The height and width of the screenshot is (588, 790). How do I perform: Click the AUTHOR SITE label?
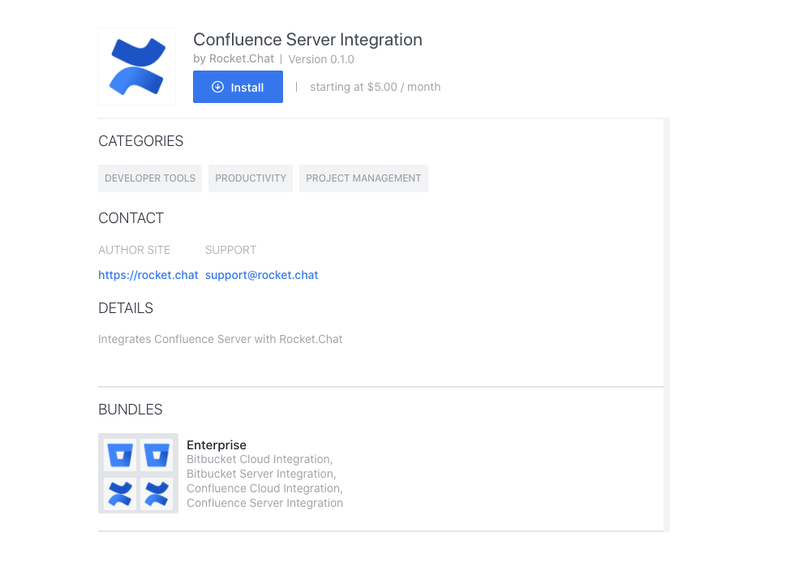click(x=134, y=251)
